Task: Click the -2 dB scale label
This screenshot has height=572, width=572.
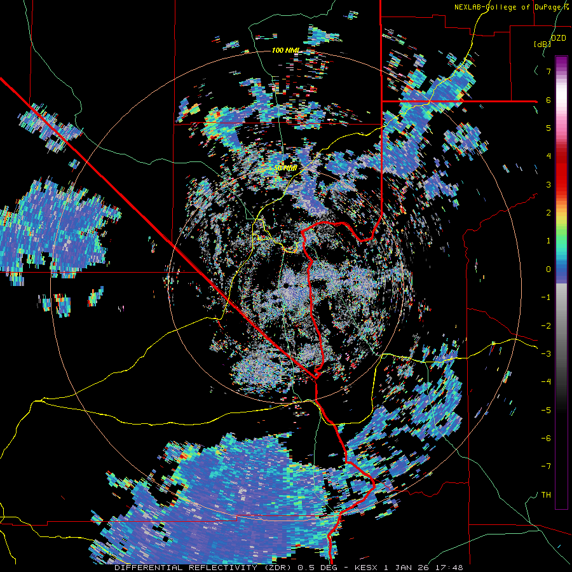Action: [x=546, y=325]
